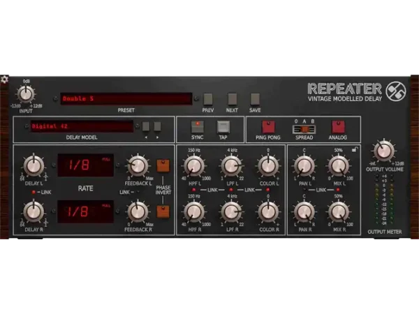Turn the DELAY R knob
Screen dimensions: 419x314
click(x=34, y=211)
